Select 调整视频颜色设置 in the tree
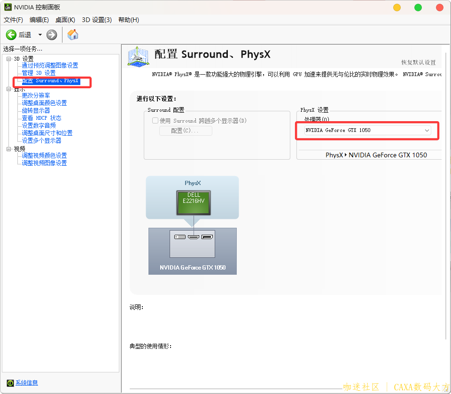The width and height of the screenshot is (451, 394). pos(44,155)
